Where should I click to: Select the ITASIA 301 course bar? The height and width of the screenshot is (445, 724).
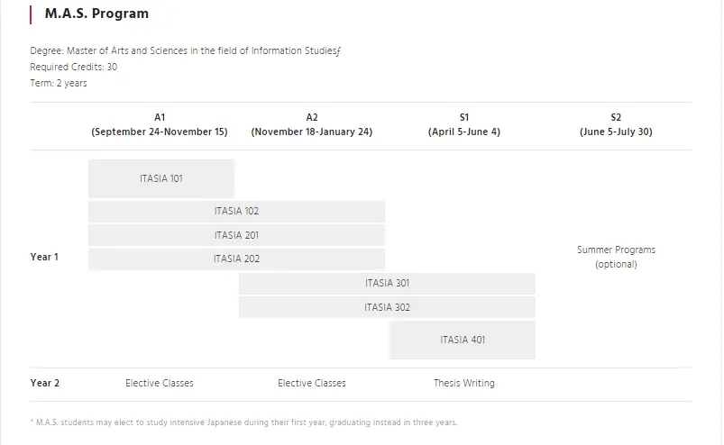[x=387, y=283]
